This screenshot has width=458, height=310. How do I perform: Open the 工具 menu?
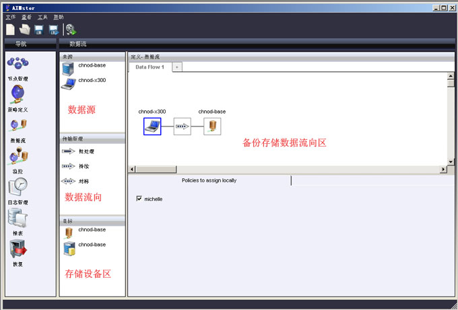pyautogui.click(x=43, y=16)
